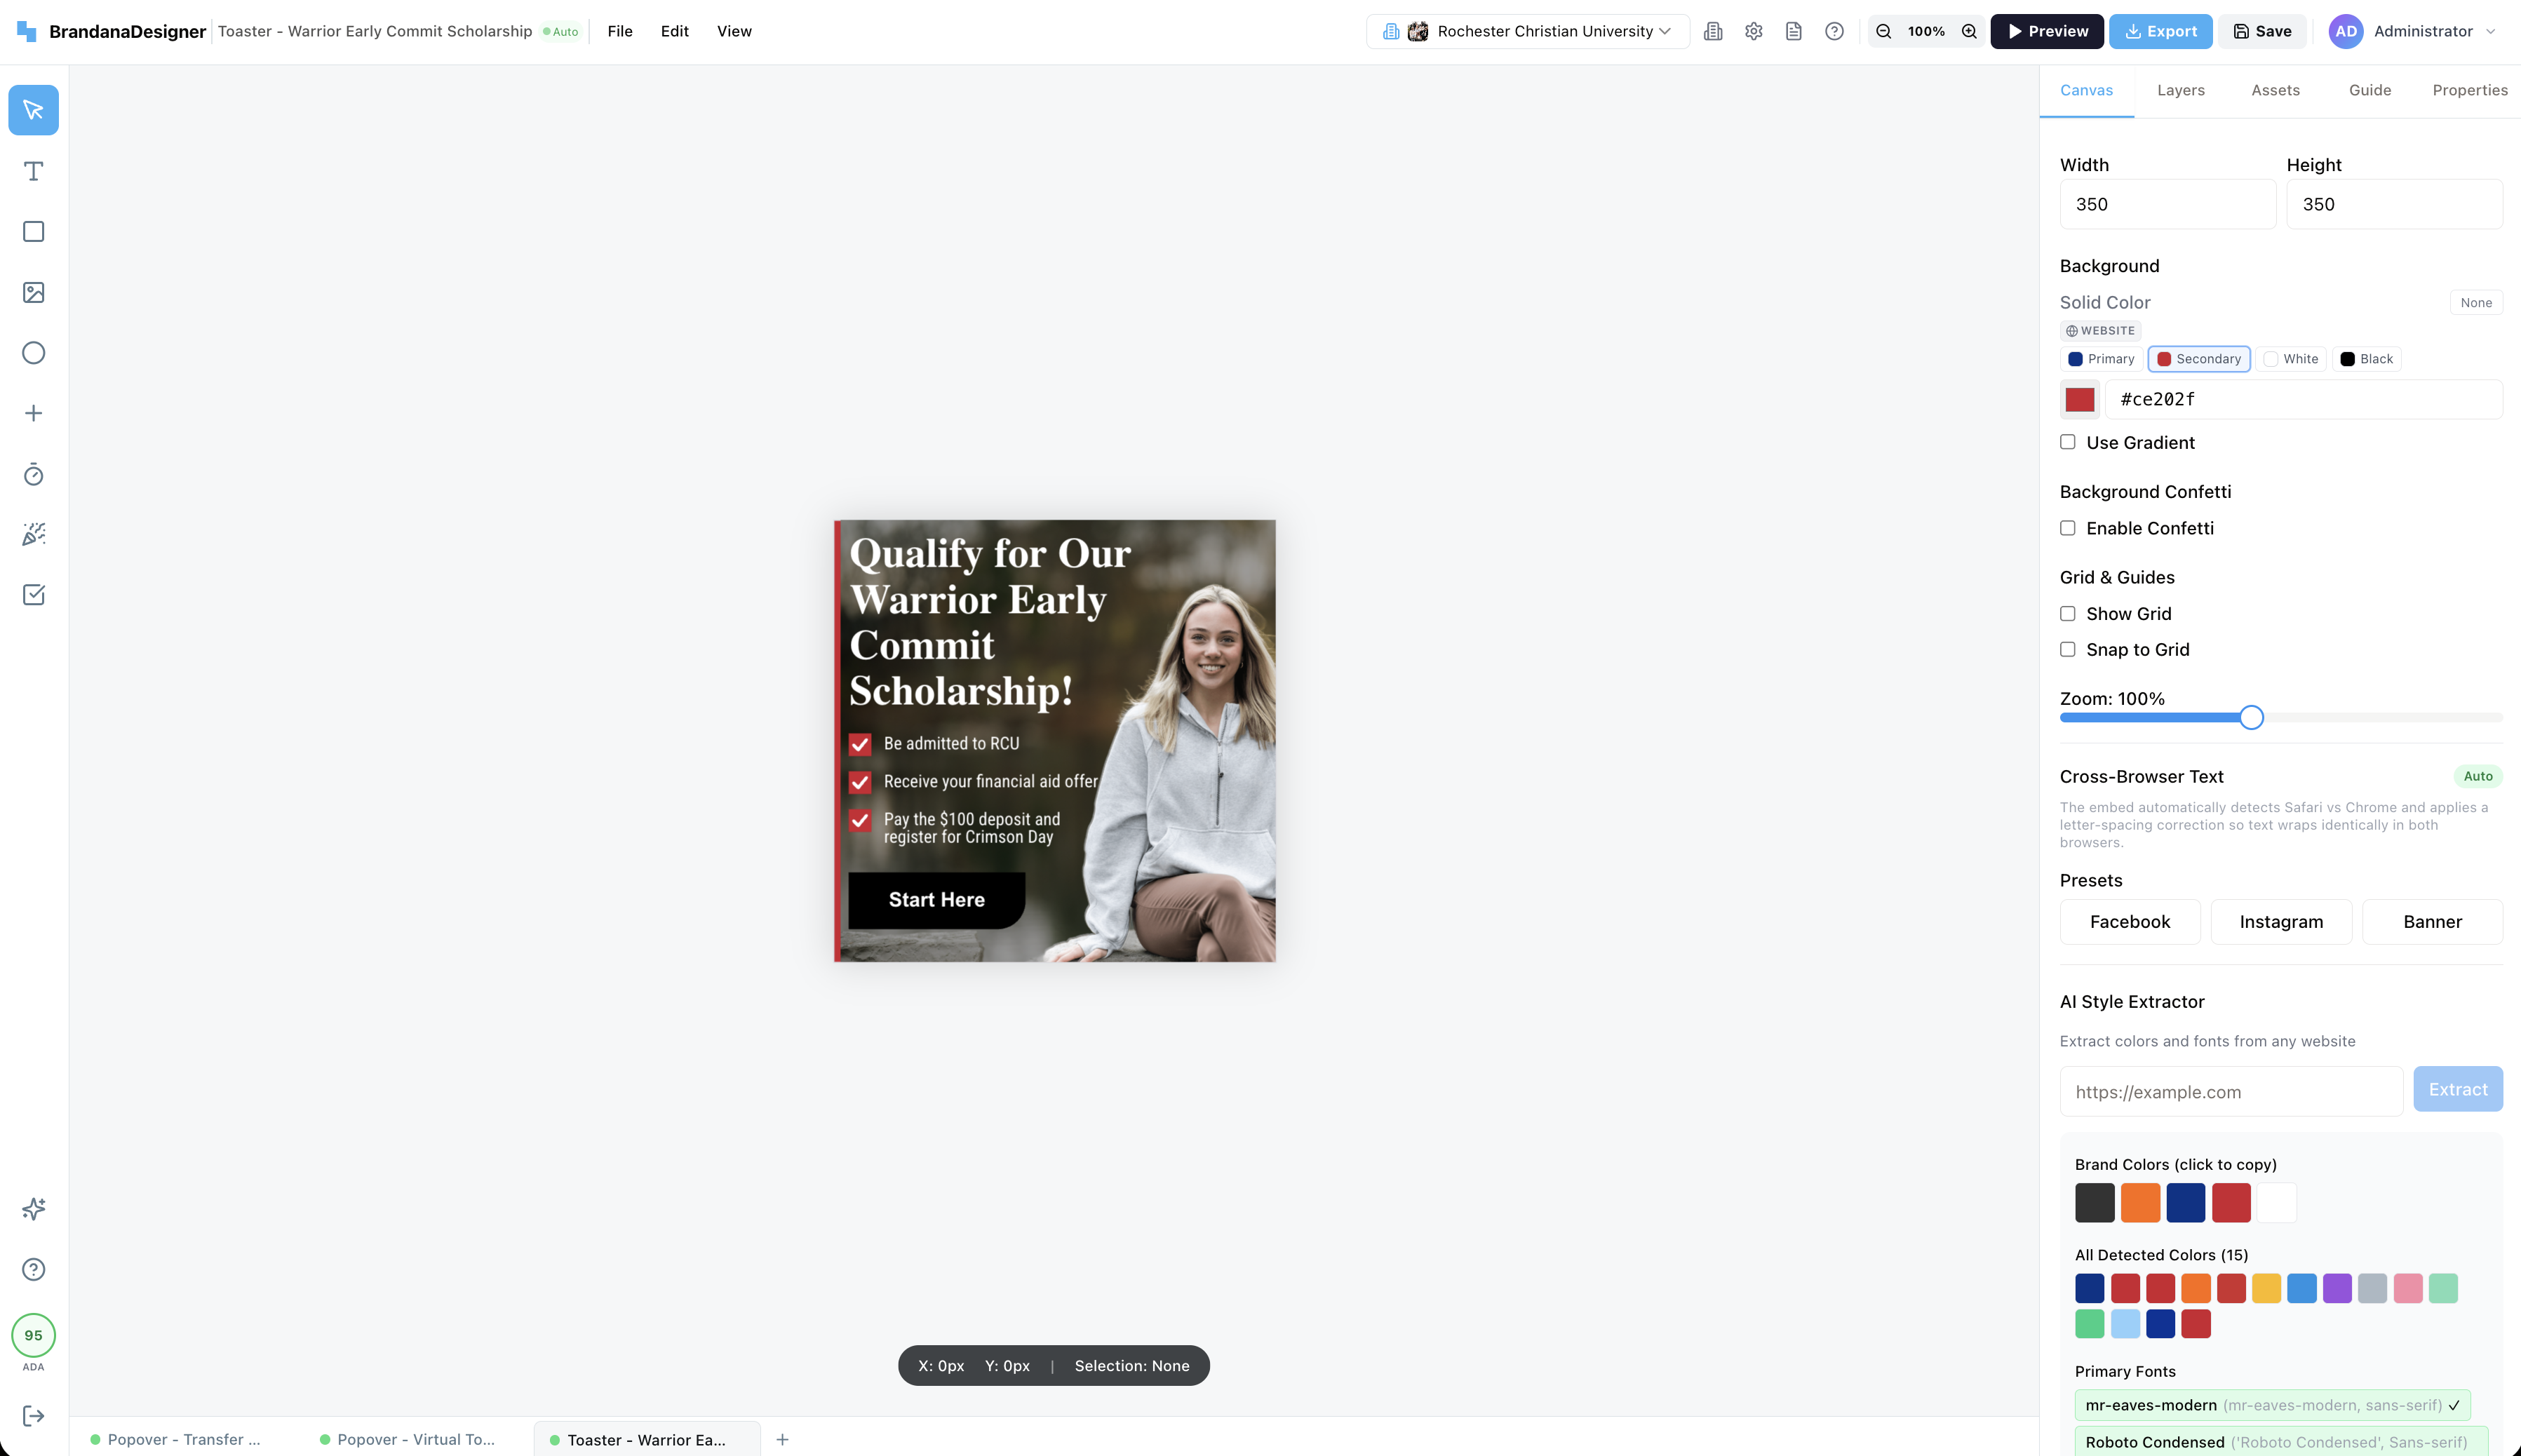Enable the Confetti checkbox
Image resolution: width=2521 pixels, height=1456 pixels.
(x=2068, y=528)
